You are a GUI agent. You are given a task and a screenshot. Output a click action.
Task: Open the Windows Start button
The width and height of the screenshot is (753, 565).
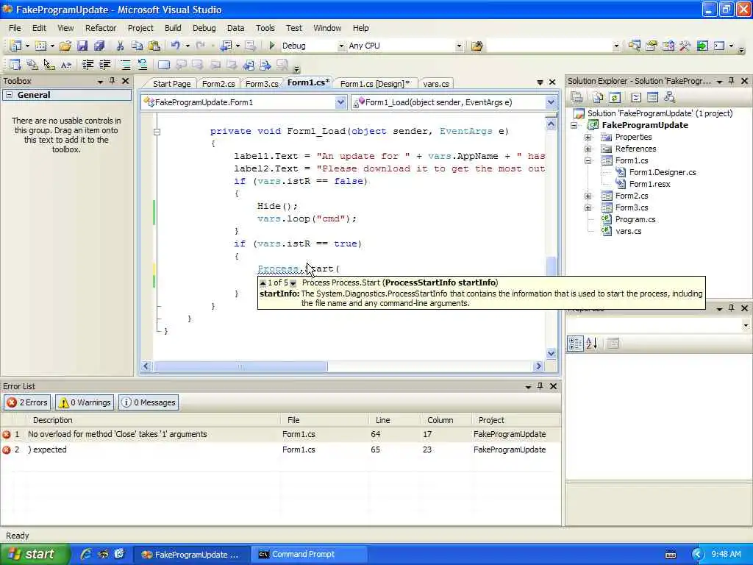coord(35,554)
